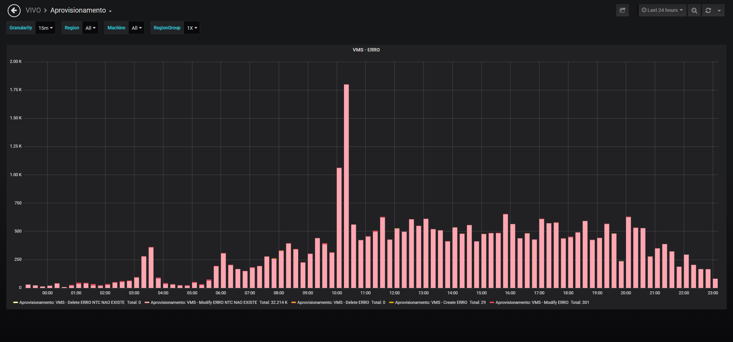Refresh the dashboard with the refresh icon
The image size is (733, 342).
point(708,10)
